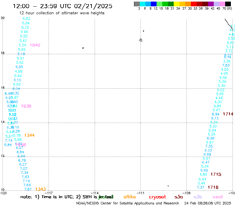Click the pink 70 ft legend swatch
This screenshot has width=235, height=206.
(222, 4)
